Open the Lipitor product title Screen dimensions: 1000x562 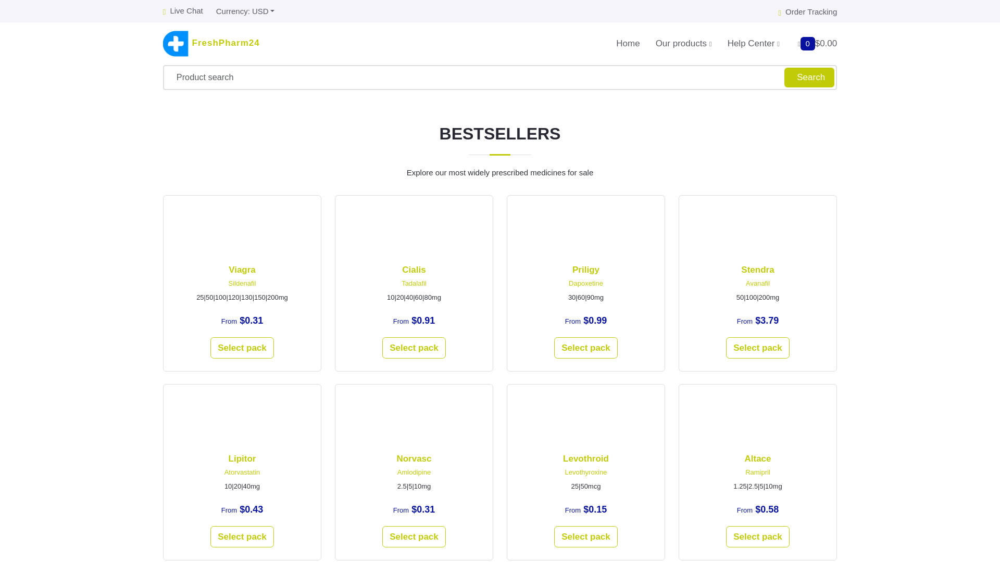click(242, 459)
